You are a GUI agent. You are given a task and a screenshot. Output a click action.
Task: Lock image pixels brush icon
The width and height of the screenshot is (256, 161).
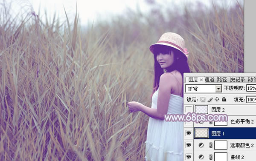coord(210,99)
